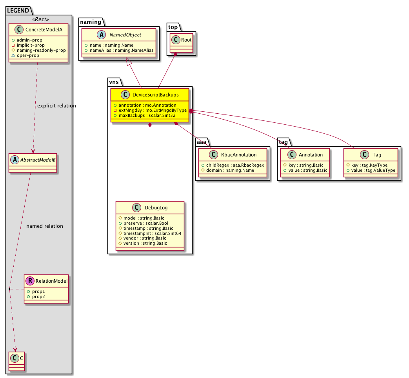Click the extMngdBy property in DeviceScriptBackups
Image resolution: width=409 pixels, height=378 pixels.
150,111
